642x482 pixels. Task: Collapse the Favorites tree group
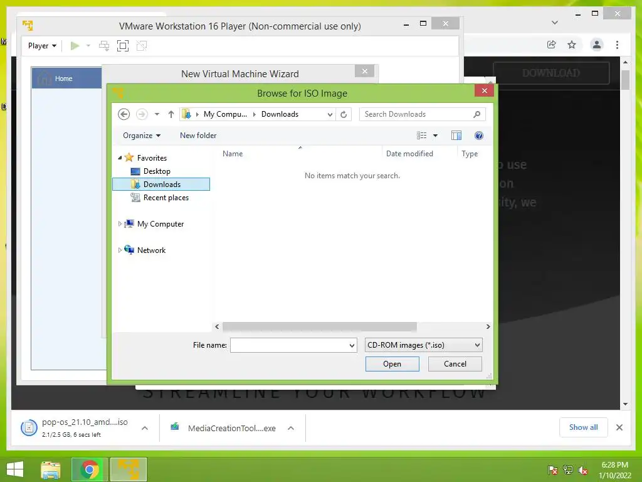[120, 158]
